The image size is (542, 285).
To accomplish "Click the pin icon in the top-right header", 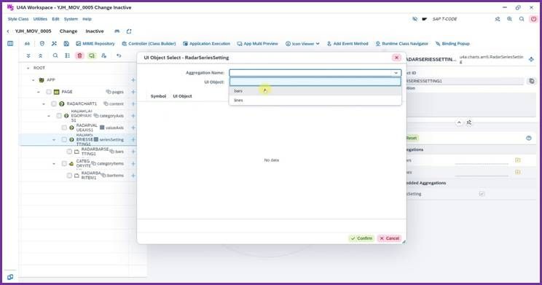I will point(498,19).
